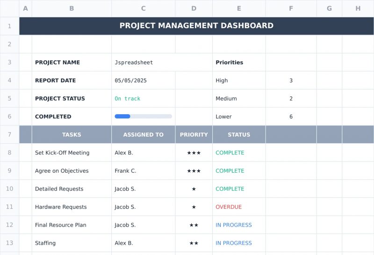374x255 pixels.
Task: Select row 12 header
Action: [x=9, y=225]
